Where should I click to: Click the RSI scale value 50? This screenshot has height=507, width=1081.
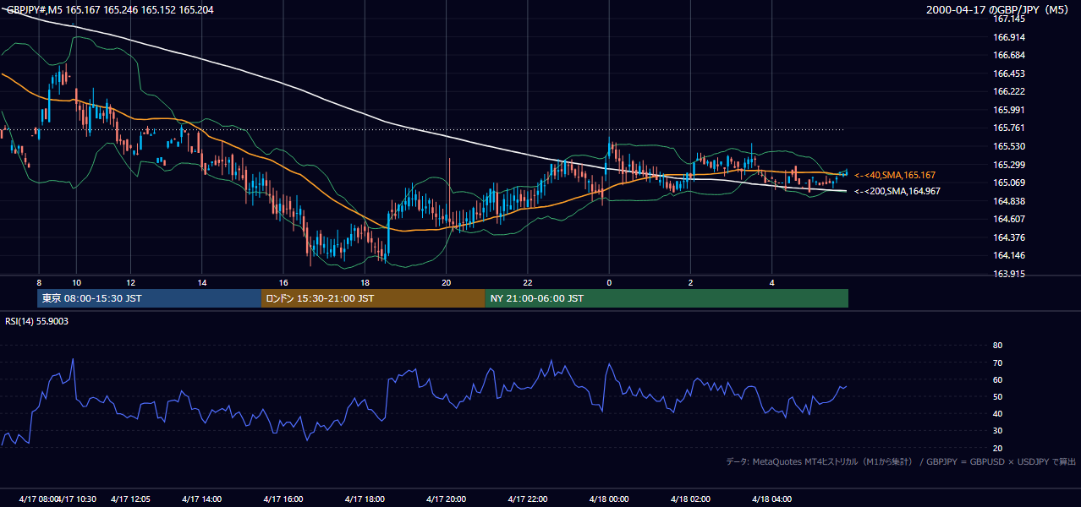(997, 396)
